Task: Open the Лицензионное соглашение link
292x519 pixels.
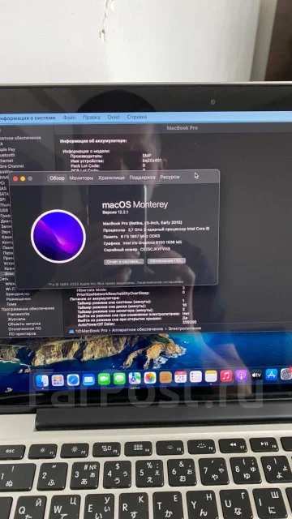Action: [160, 282]
